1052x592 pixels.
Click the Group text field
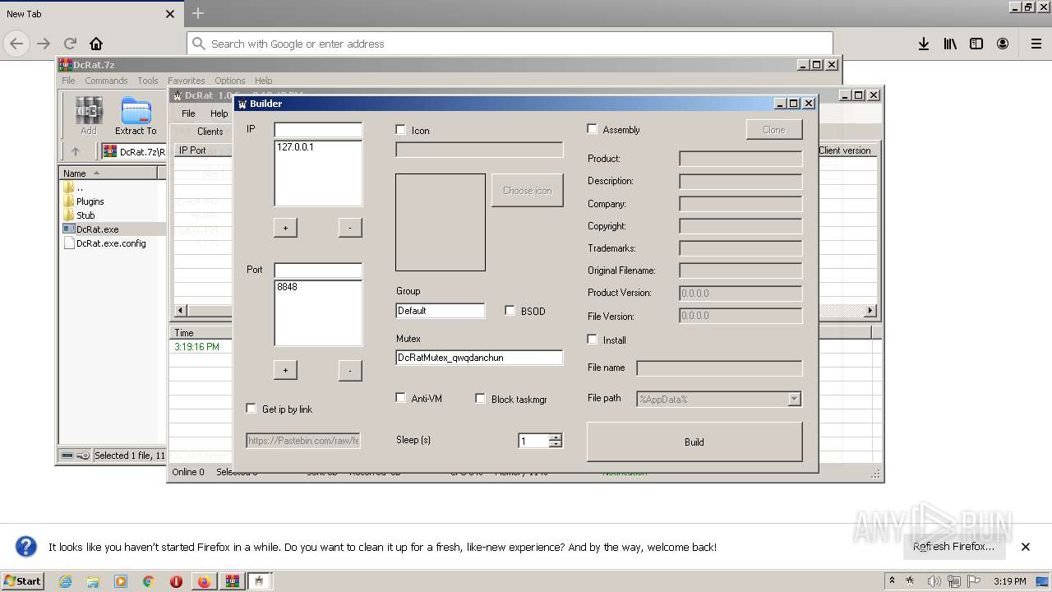tap(441, 311)
